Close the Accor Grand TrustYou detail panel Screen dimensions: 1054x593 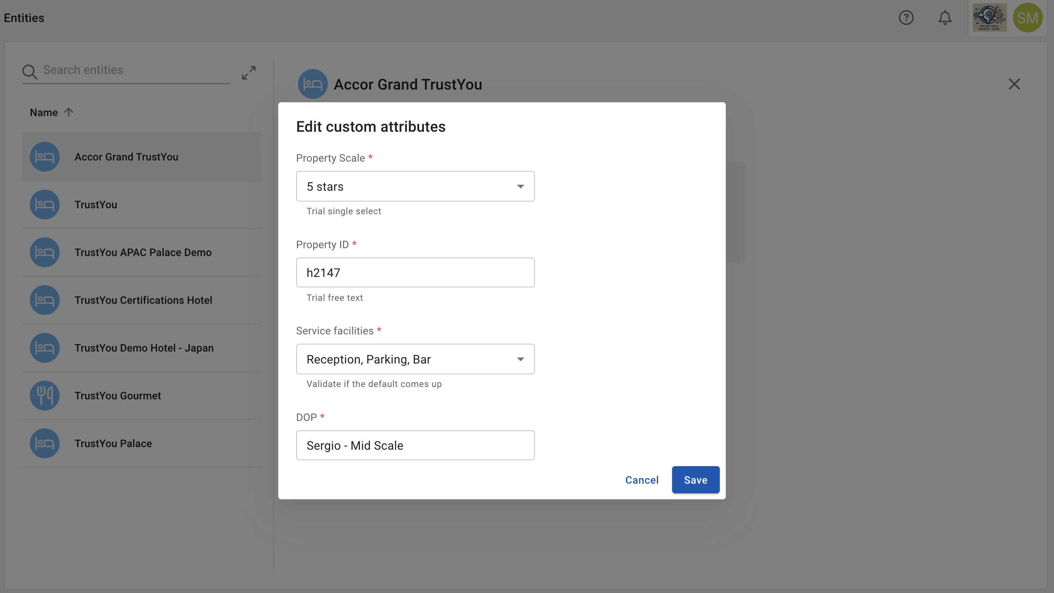point(1014,84)
